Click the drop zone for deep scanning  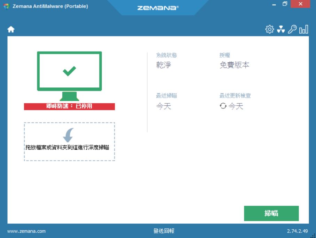69,142
